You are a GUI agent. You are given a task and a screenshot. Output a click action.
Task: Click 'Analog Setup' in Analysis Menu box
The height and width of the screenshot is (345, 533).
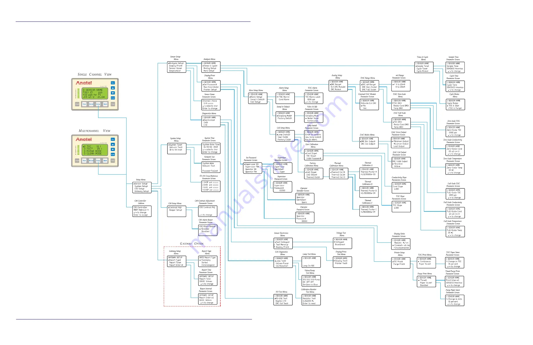point(210,68)
